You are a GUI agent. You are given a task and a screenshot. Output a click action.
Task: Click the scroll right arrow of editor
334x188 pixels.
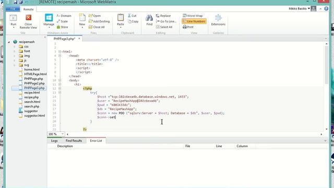321,134
